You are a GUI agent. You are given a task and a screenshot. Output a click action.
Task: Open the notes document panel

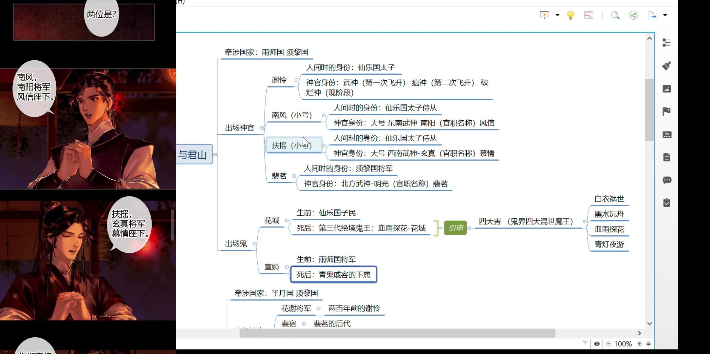coord(667,157)
